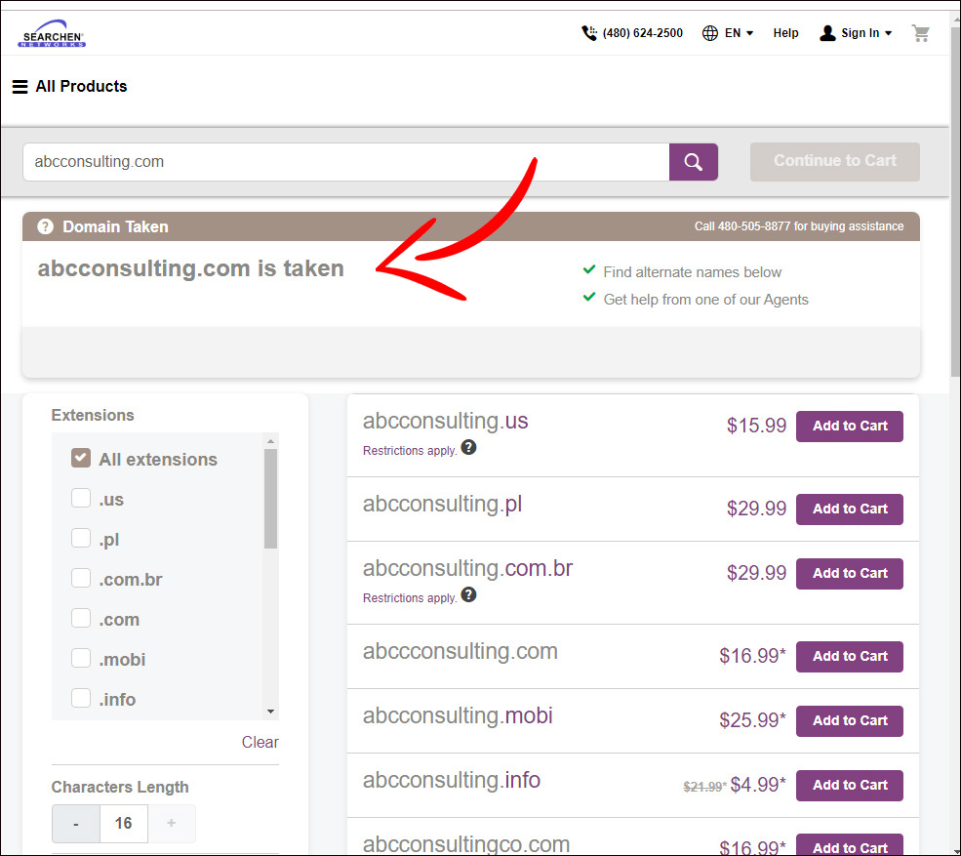Click the abcconsulting.mobi domain name
The width and height of the screenshot is (961, 856).
458,715
